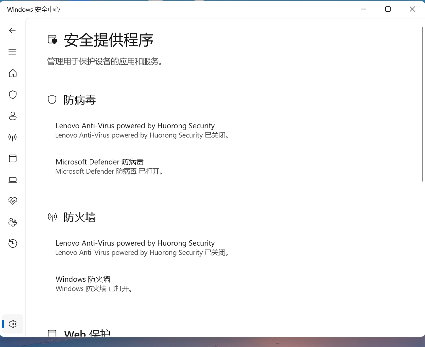Click the 管理用于保护设备的应用和服务 description
Screen dimensions: 425x347
coord(105,62)
